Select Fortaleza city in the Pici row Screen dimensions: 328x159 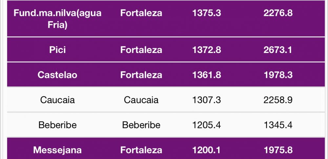(x=141, y=50)
